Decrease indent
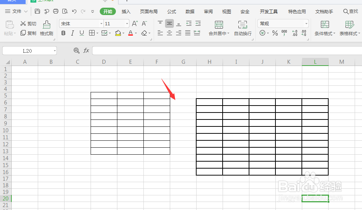The width and height of the screenshot is (362, 210). (x=189, y=23)
